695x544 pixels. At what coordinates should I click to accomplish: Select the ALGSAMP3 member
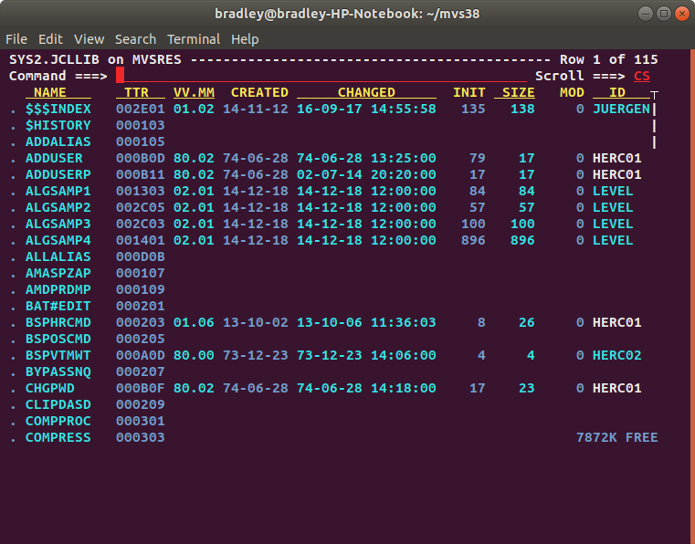click(58, 224)
